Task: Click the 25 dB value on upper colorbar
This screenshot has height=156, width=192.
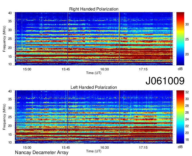Action: (x=187, y=39)
